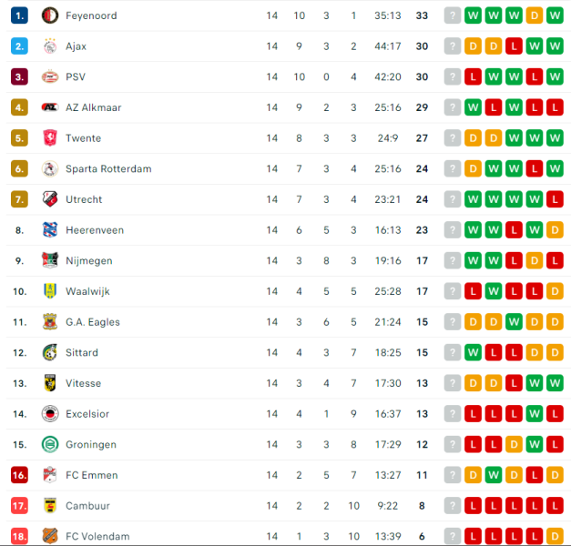571x546 pixels.
Task: Open the Utrecht team page link
Action: 84,199
